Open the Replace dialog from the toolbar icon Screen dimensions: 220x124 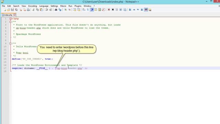click(x=60, y=10)
